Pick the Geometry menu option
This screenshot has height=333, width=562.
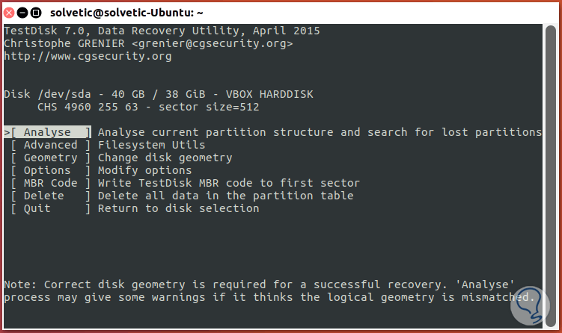point(50,158)
